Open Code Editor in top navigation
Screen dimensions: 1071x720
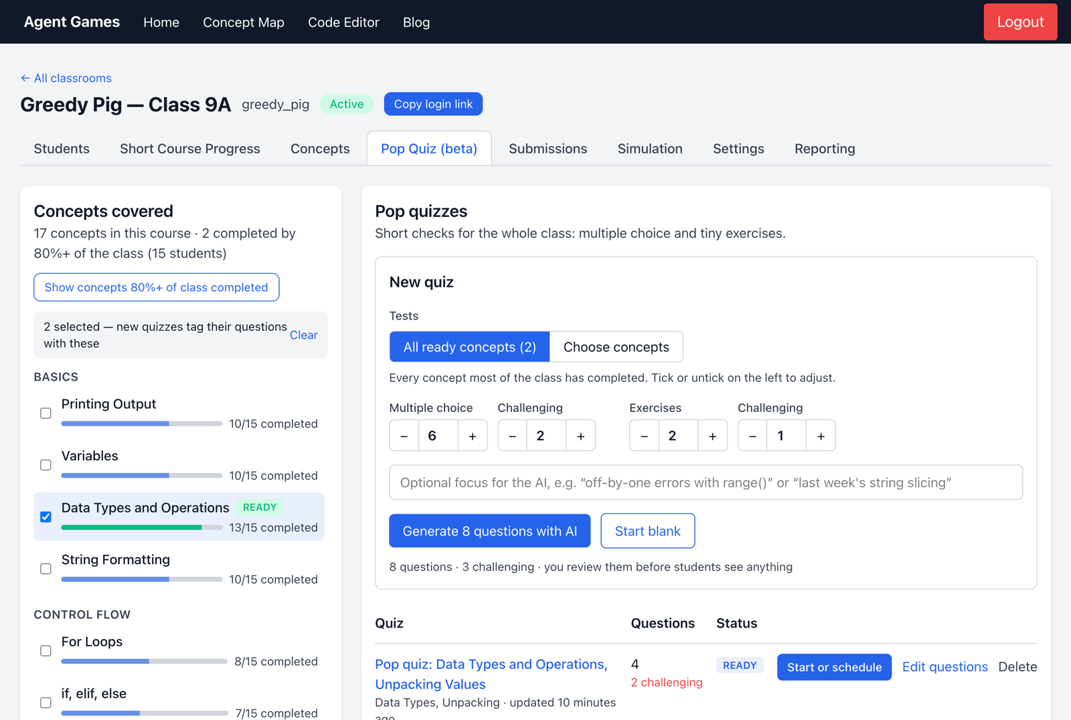(343, 22)
